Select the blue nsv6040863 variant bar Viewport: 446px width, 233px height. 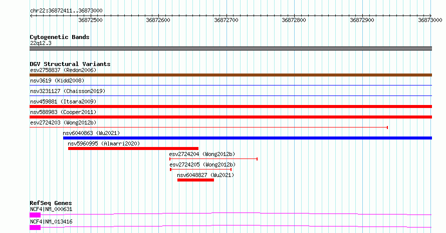pos(248,138)
